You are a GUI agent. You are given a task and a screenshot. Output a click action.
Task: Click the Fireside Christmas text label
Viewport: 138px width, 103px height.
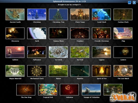[x=102, y=41]
